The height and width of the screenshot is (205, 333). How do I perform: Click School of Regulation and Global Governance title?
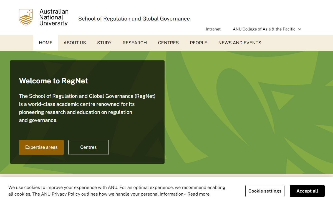134,19
